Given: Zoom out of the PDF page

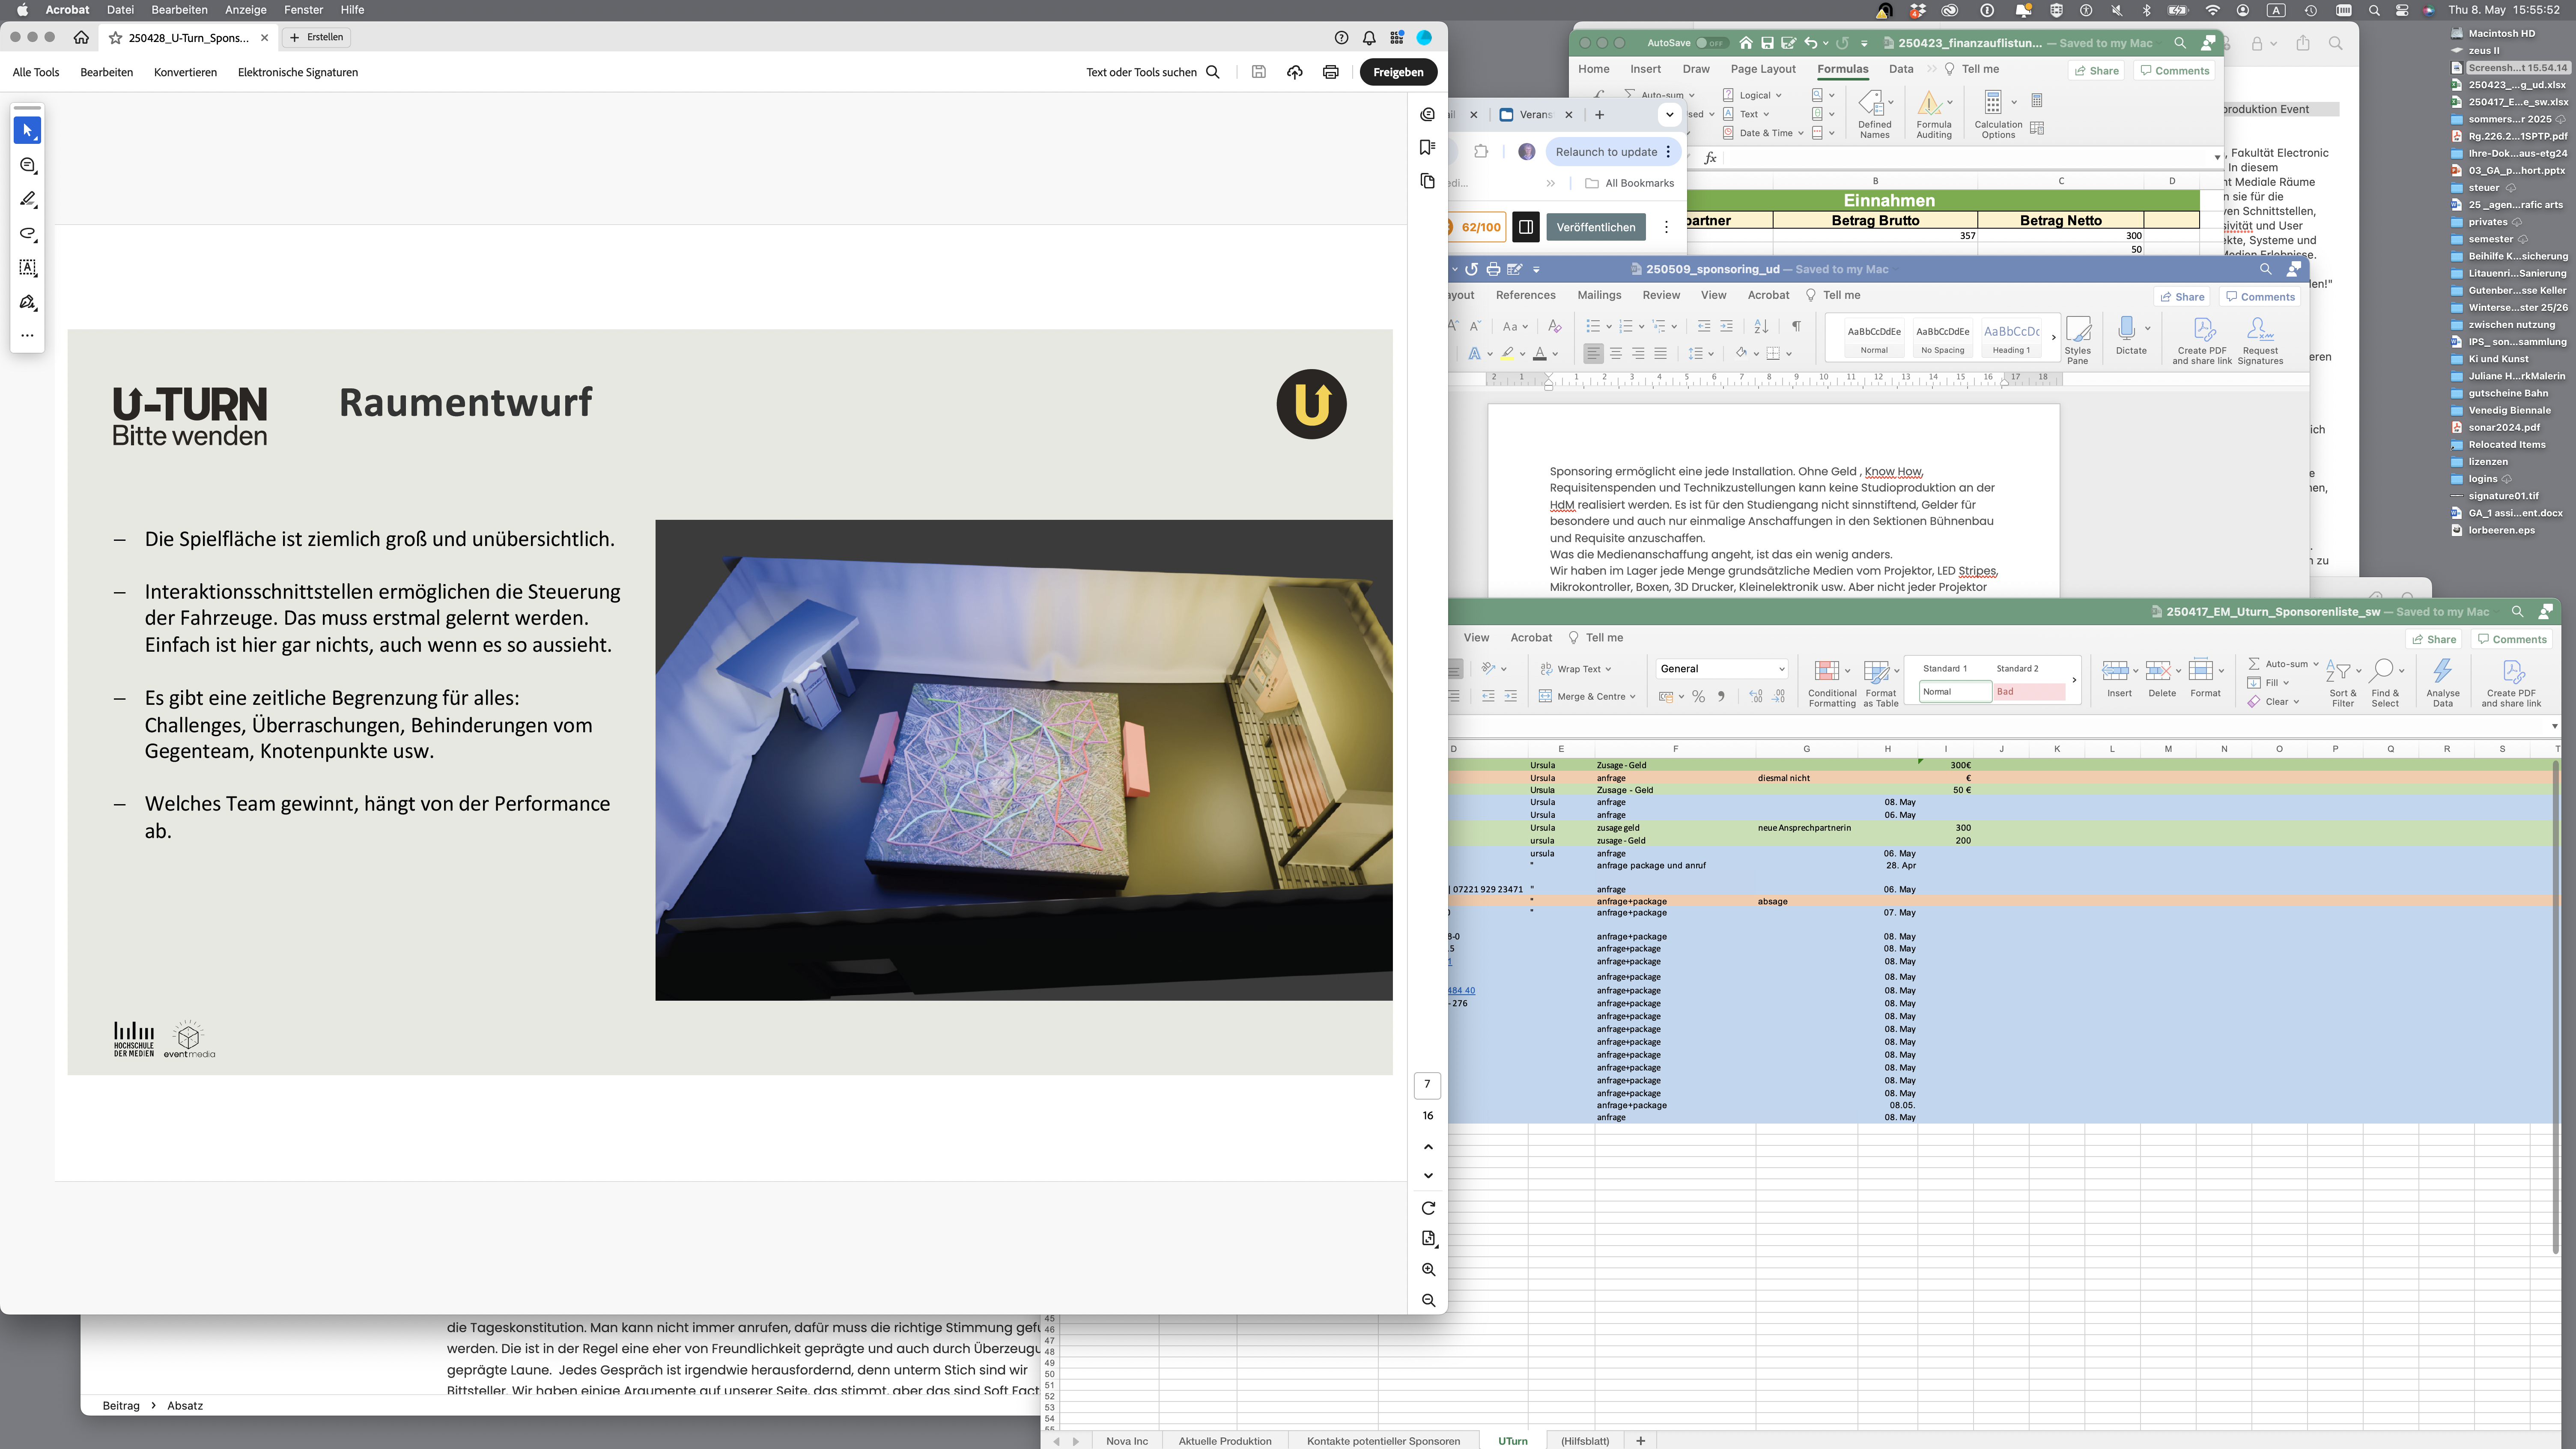Looking at the screenshot, I should [x=1428, y=1300].
